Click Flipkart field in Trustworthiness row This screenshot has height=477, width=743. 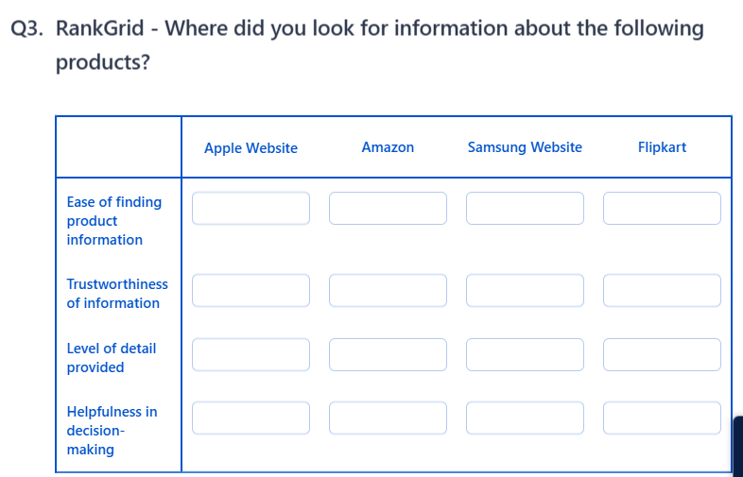[662, 291]
